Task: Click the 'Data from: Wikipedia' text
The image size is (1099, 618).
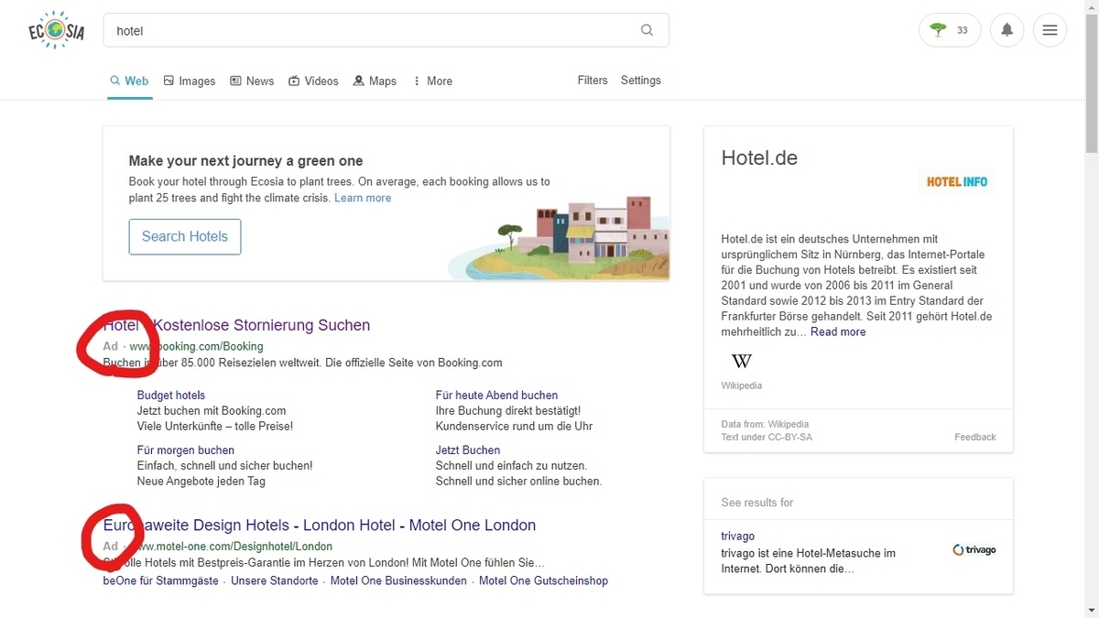Action: coord(765,425)
